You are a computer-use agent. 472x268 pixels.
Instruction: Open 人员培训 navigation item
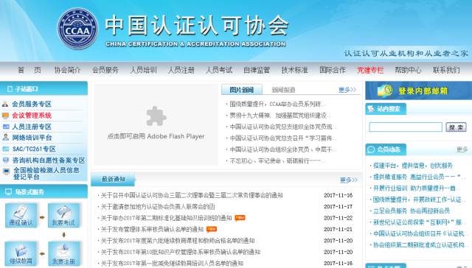[x=143, y=70]
